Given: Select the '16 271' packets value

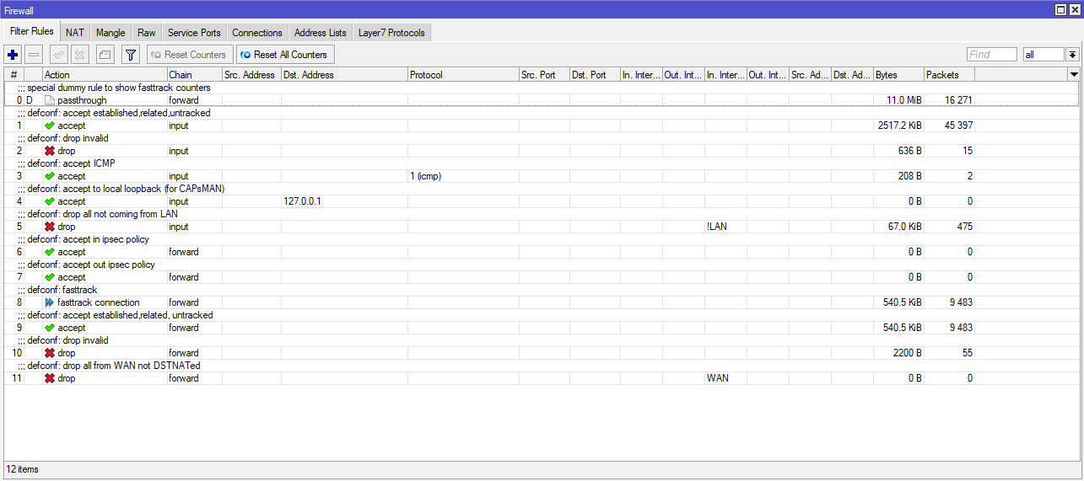Looking at the screenshot, I should tap(958, 100).
